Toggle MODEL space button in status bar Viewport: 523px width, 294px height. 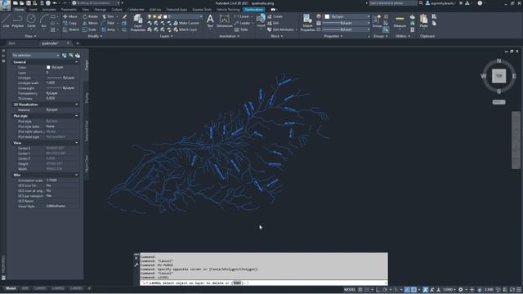click(x=350, y=290)
